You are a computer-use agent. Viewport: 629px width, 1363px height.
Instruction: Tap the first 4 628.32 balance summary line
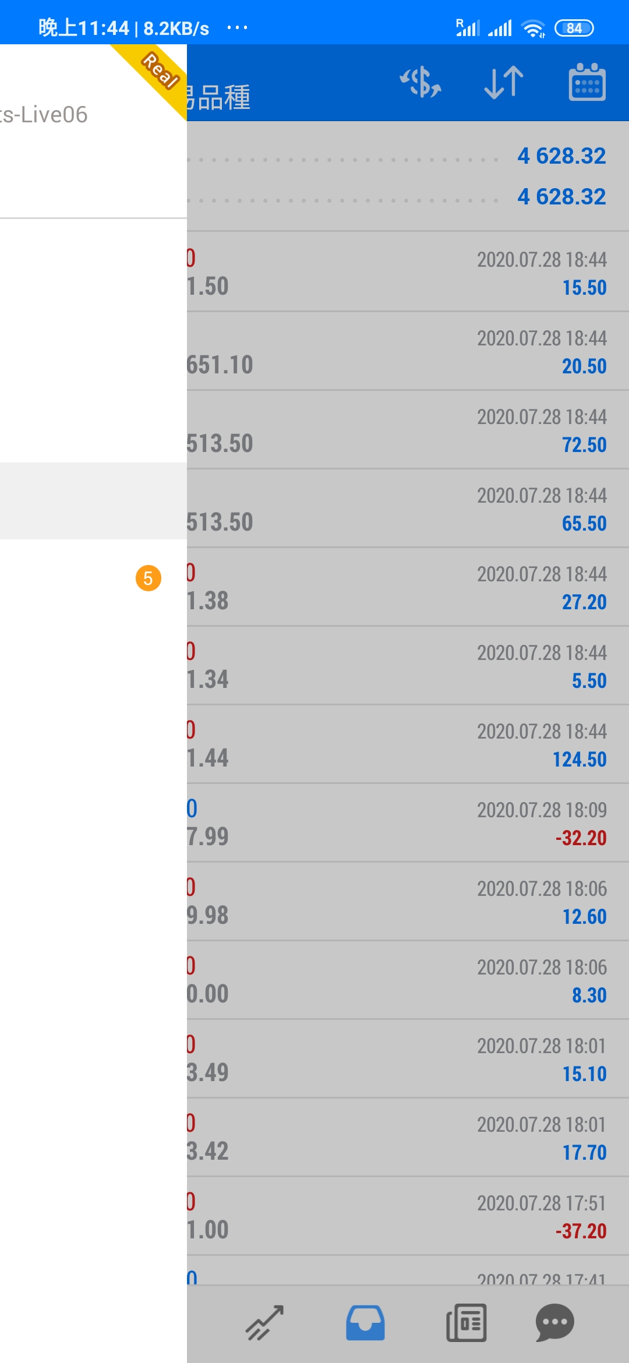click(x=408, y=156)
